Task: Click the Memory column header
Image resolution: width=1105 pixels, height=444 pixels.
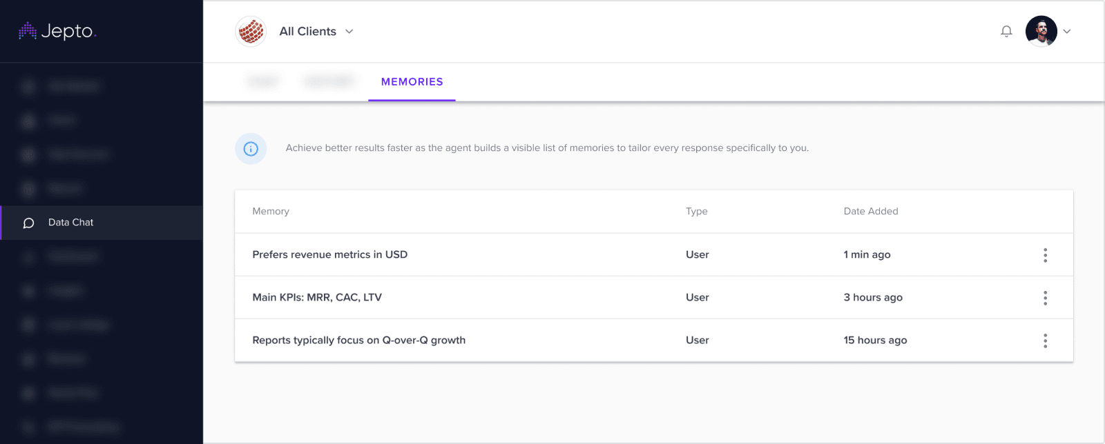Action: pos(271,212)
